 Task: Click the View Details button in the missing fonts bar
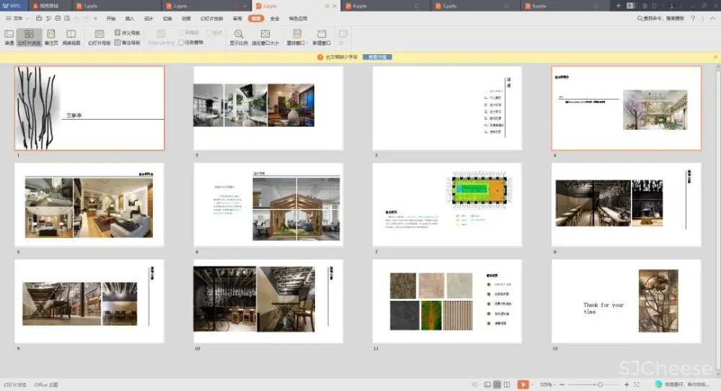[377, 56]
